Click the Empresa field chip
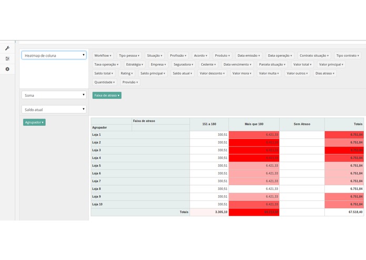This screenshot has height=260, width=366. coord(159,64)
